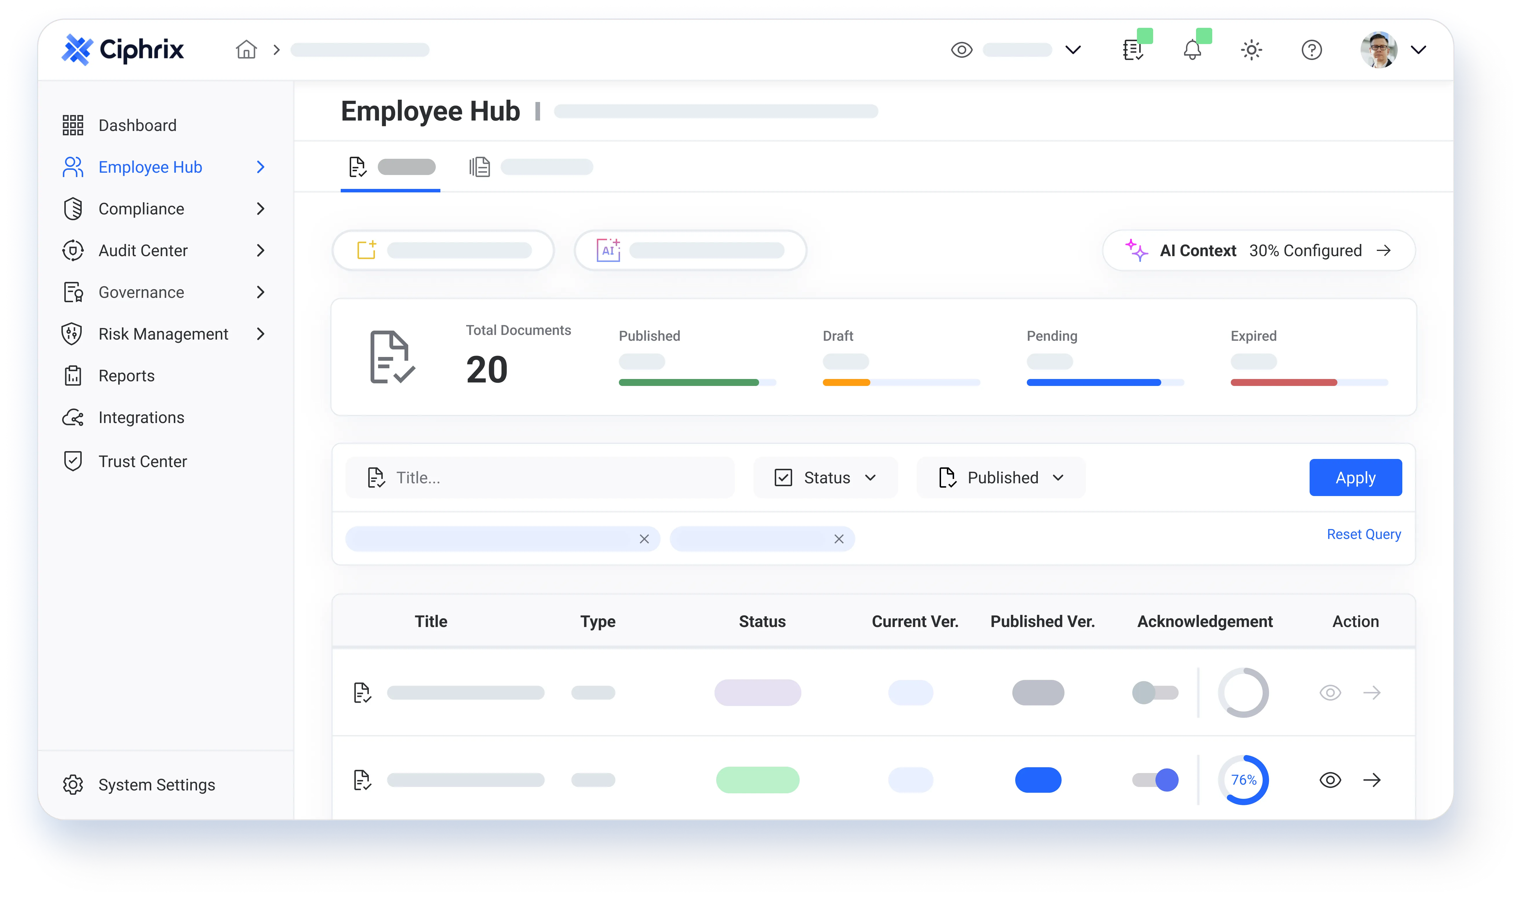Screen dimensions: 1524x904
Task: Open AI Context 30% Configured
Action: (x=1258, y=250)
